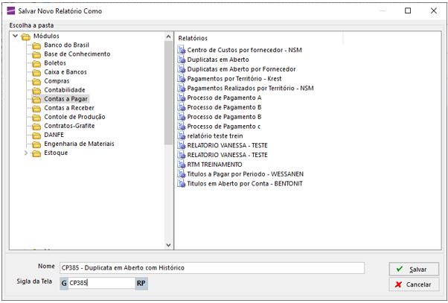Click the folder tree scrollbar up arrow
This screenshot has width=448, height=303.
pyautogui.click(x=169, y=36)
